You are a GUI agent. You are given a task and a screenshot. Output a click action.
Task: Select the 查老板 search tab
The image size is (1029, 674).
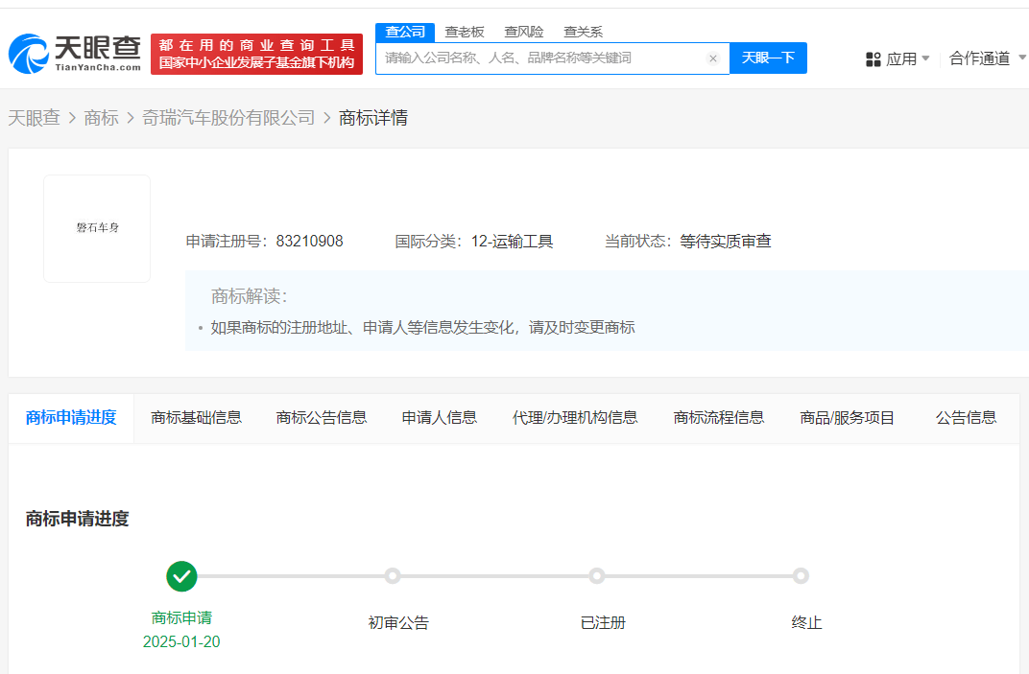coord(464,33)
